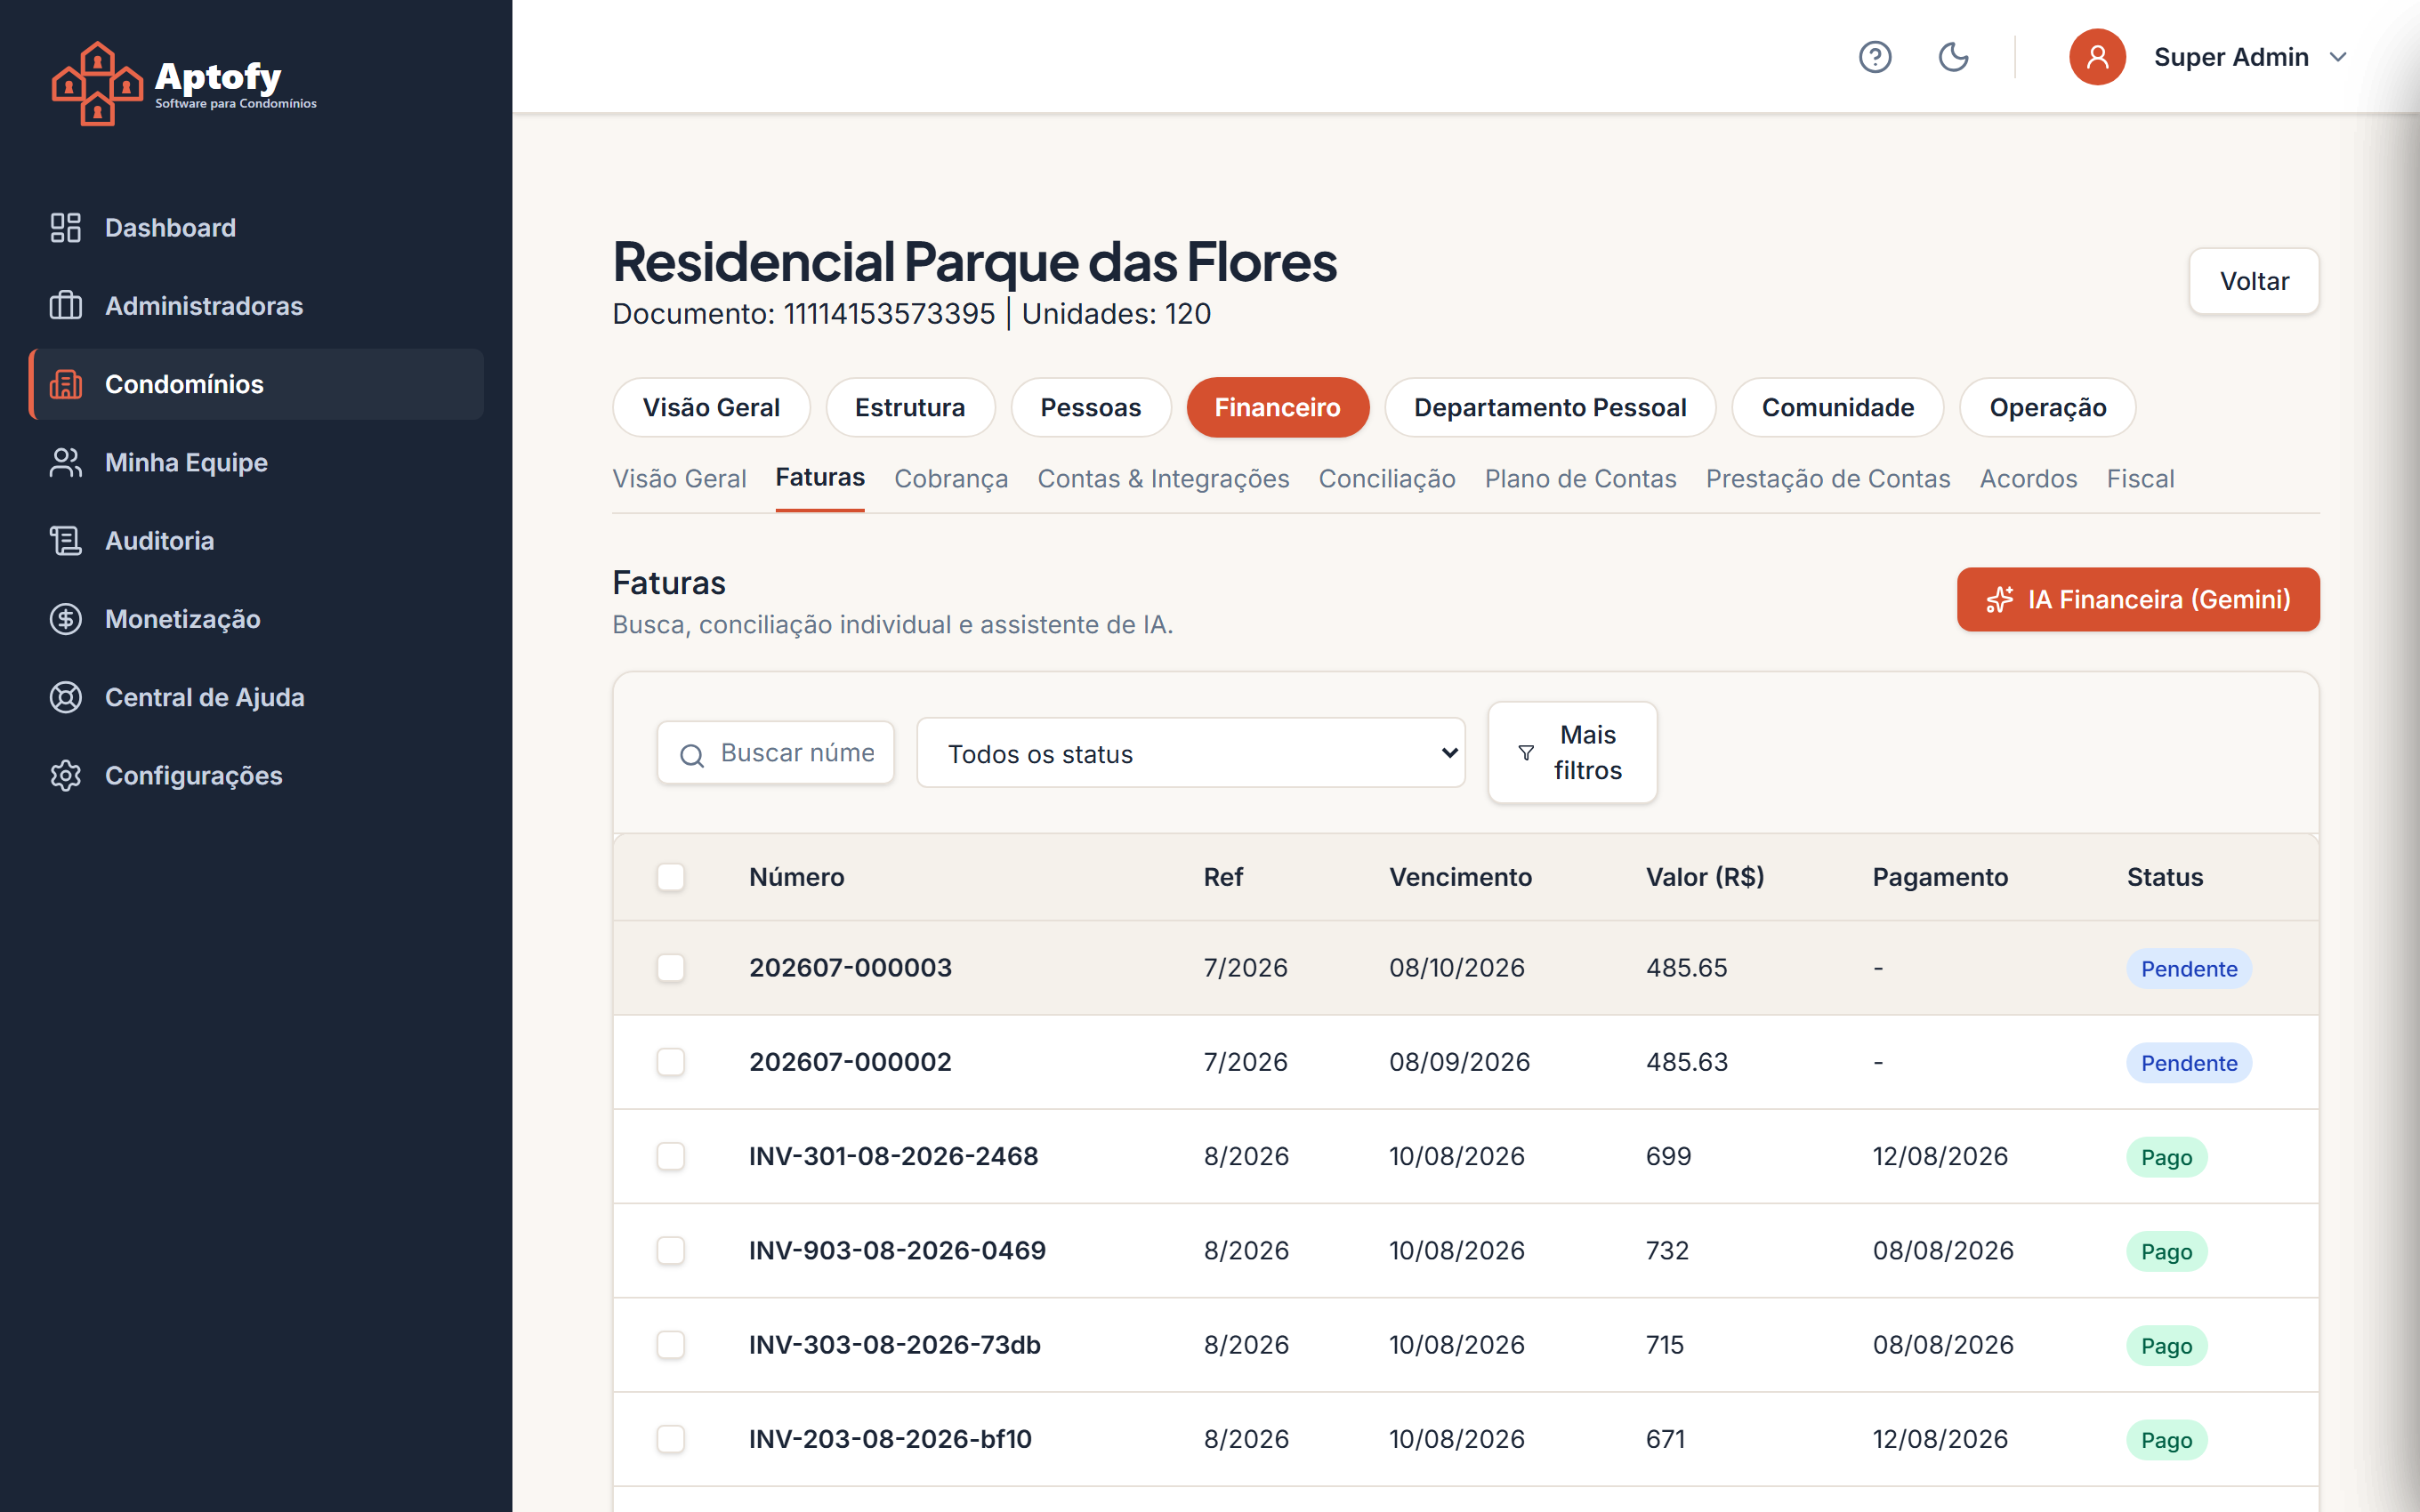Toggle dark mode moon icon
This screenshot has width=2420, height=1512.
tap(1953, 57)
